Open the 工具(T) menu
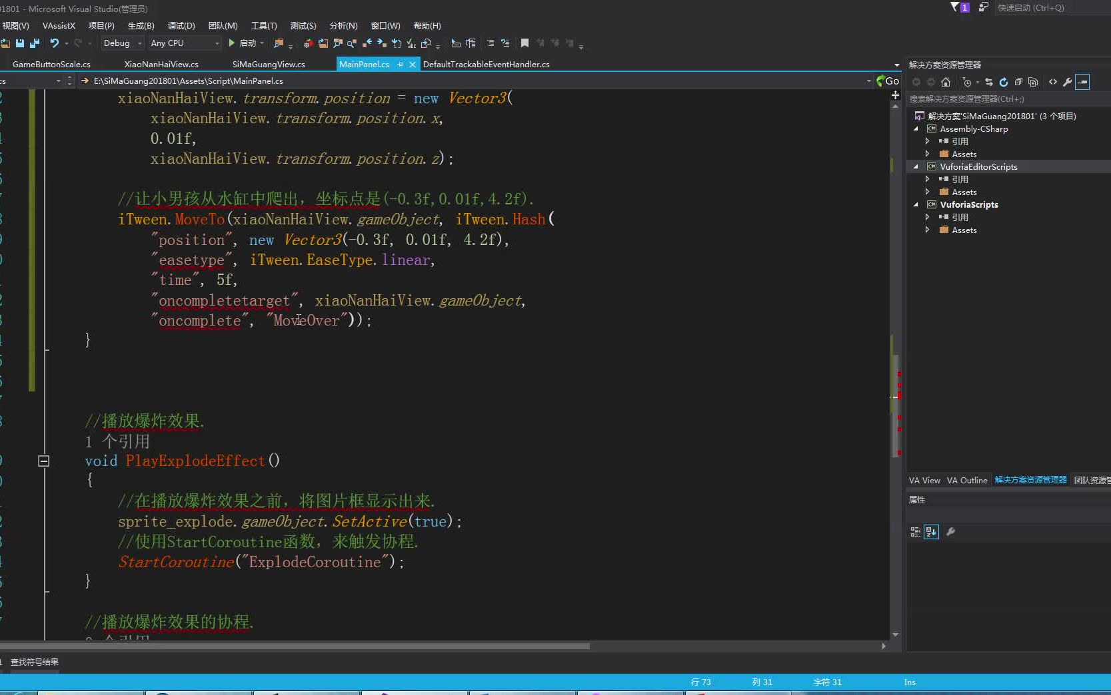 264,26
